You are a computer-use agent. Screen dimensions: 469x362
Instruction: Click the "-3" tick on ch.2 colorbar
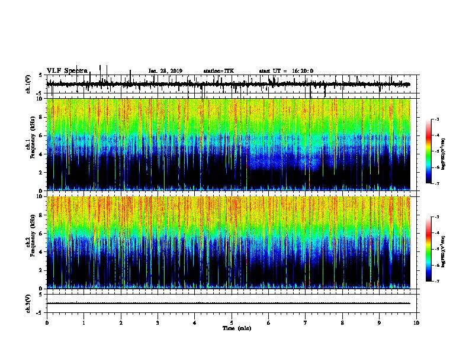[x=437, y=217]
